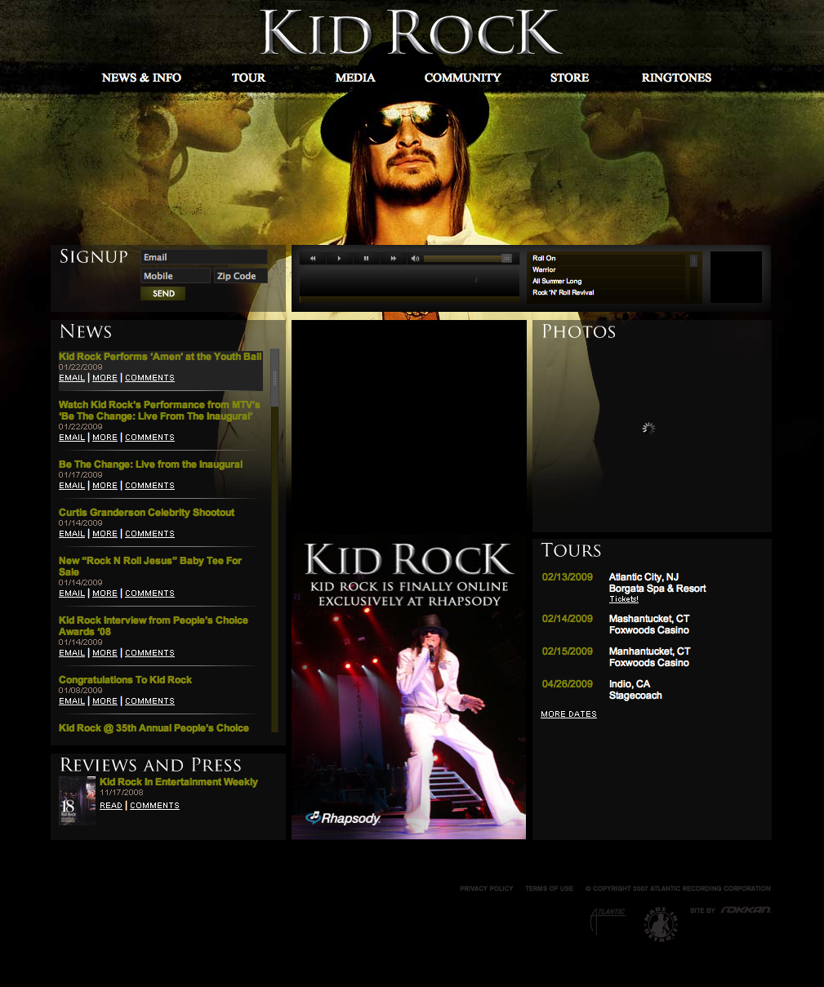This screenshot has width=824, height=987.
Task: Open 'Be The Change: Live from the Inaugural' headline
Action: pos(151,465)
